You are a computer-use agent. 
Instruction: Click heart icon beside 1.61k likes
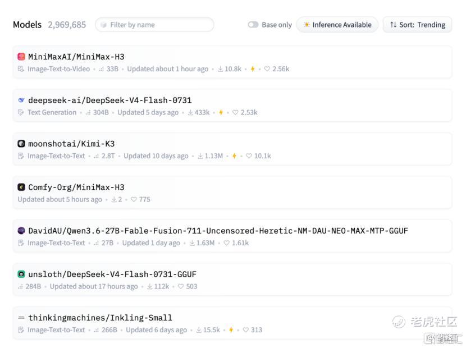226,243
